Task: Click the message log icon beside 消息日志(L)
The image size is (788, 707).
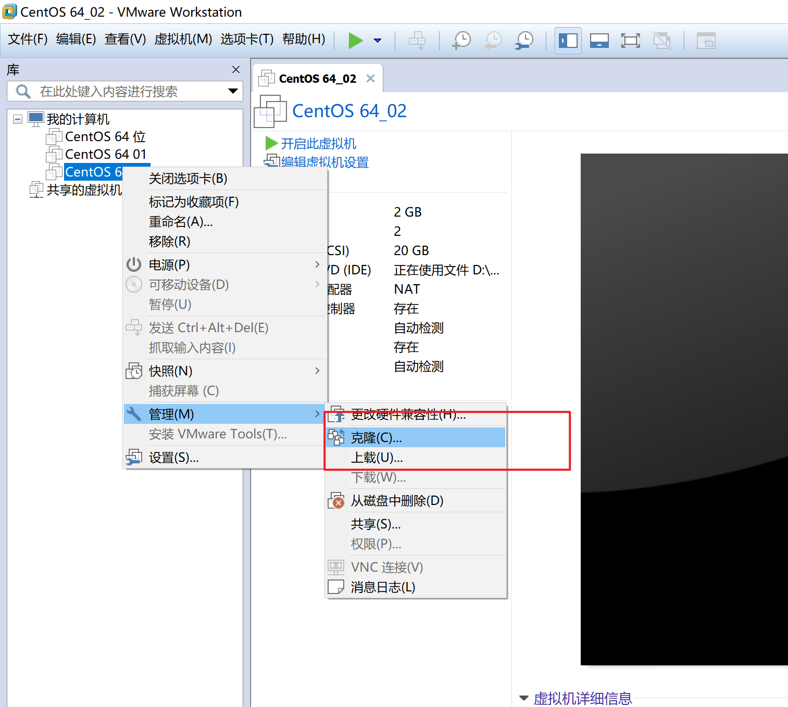Action: (x=336, y=587)
